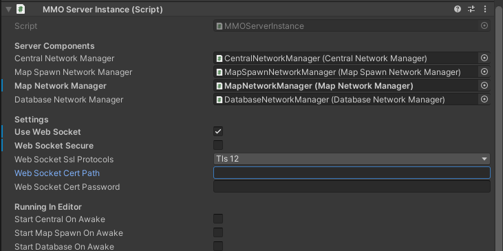Open the component three-dot context menu
The image size is (503, 251).
(485, 10)
